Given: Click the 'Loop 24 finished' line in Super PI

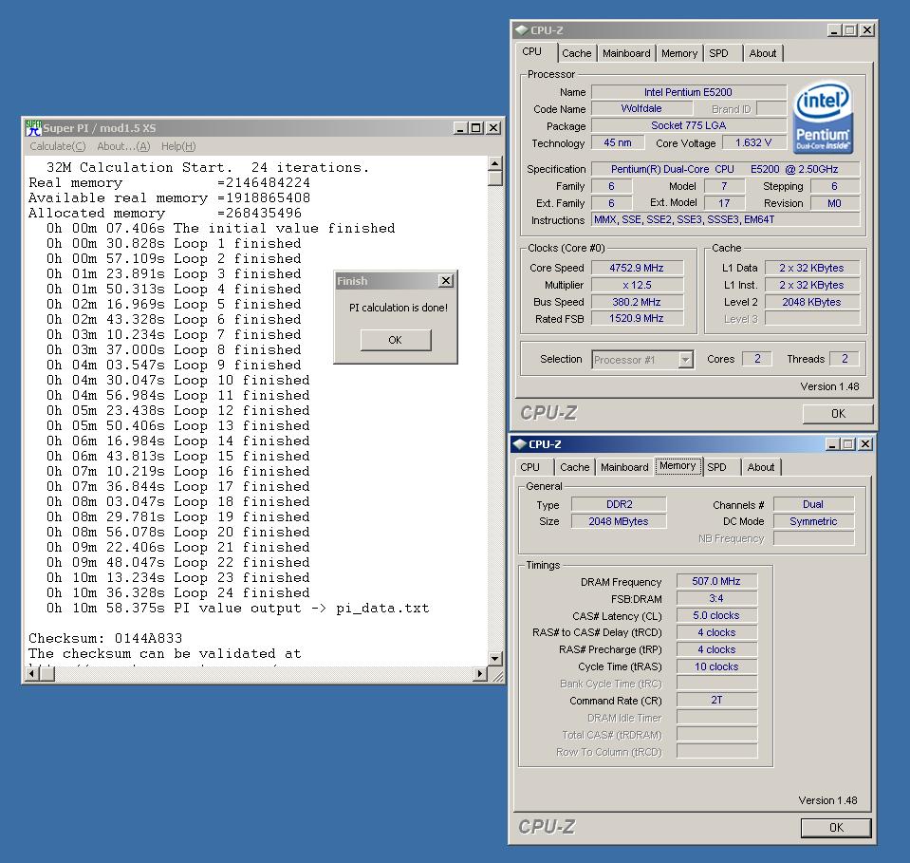Looking at the screenshot, I should click(x=178, y=593).
